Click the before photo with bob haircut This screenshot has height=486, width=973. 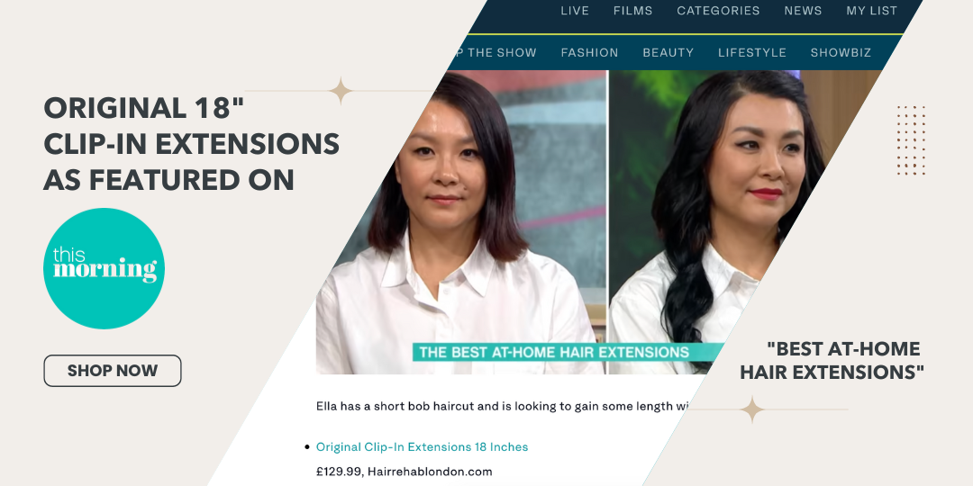coord(460,222)
